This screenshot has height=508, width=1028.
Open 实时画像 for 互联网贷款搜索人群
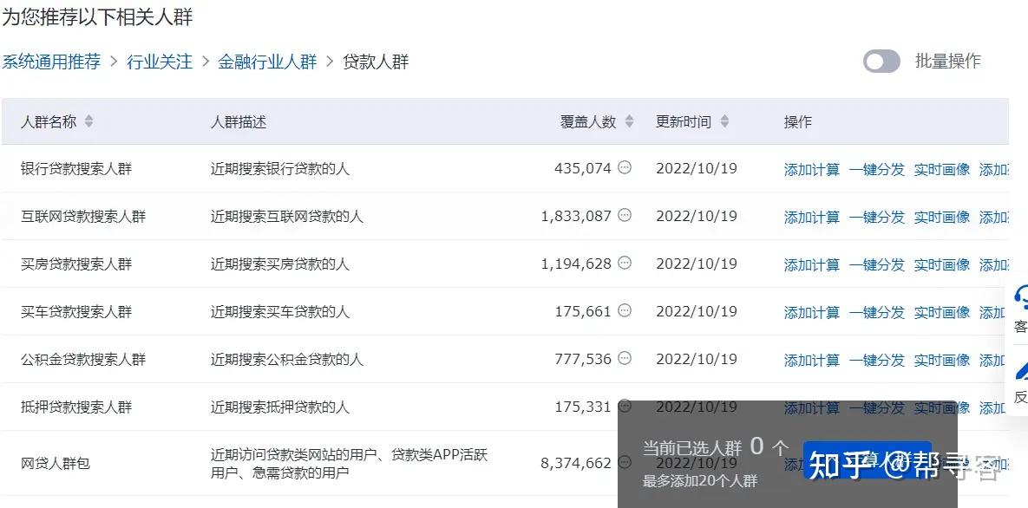[942, 217]
